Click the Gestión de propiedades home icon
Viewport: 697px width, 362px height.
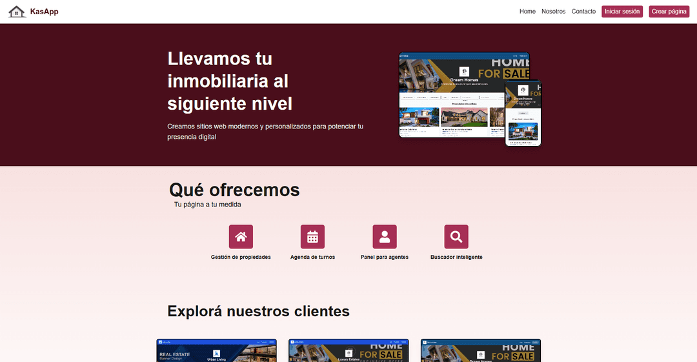[241, 237]
